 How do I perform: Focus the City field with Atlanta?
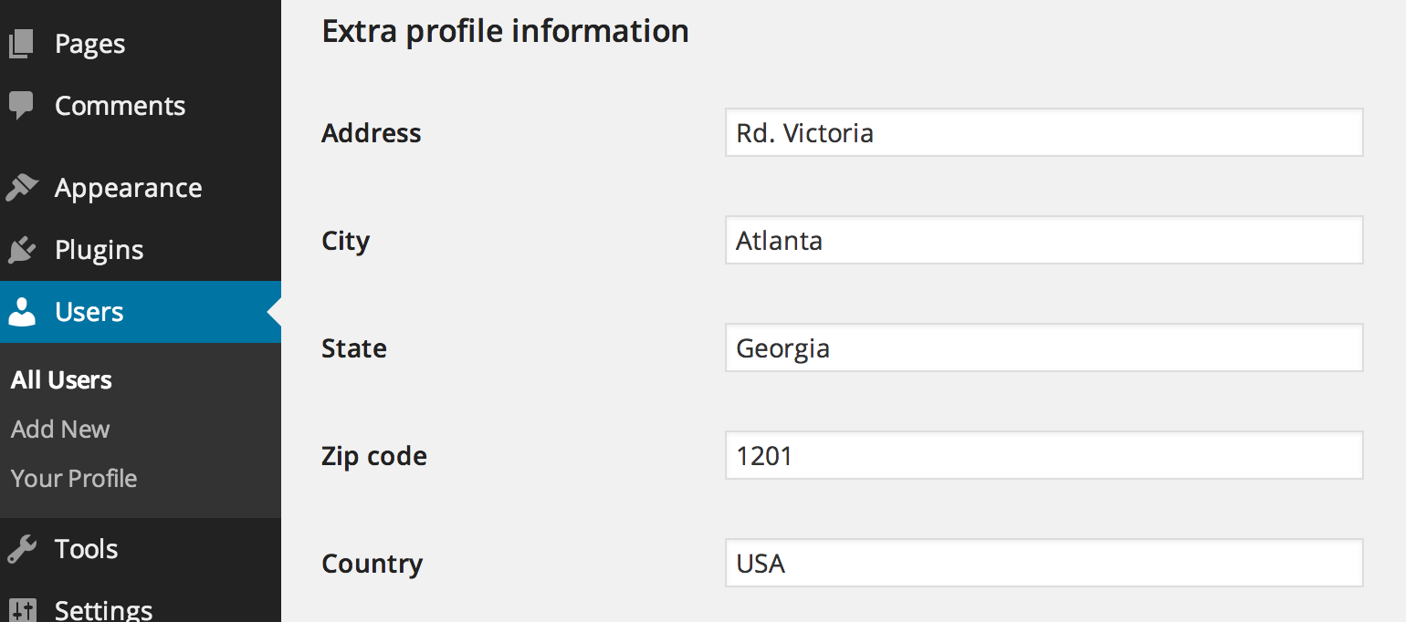pos(1044,241)
